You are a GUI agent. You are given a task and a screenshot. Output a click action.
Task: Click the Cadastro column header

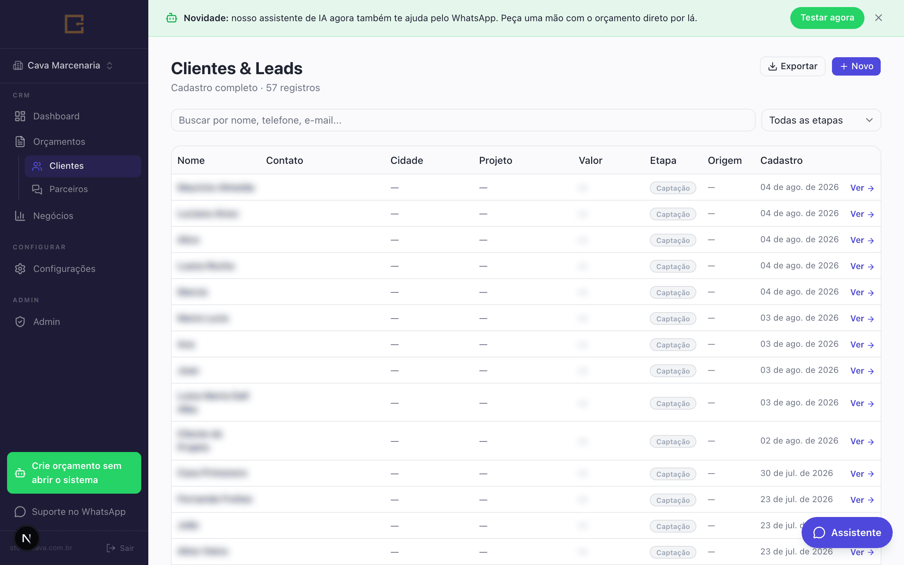[x=781, y=161]
